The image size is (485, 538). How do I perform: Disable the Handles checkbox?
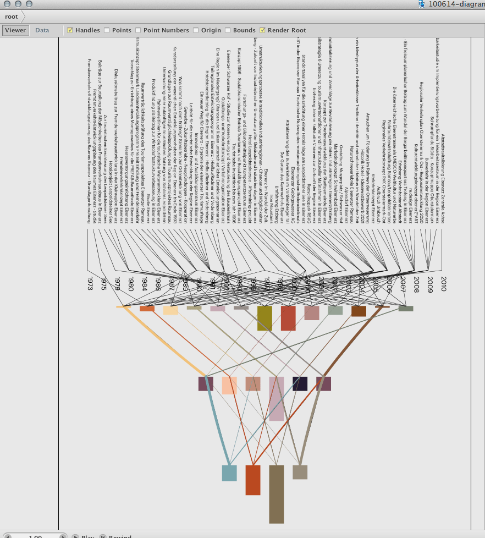click(70, 30)
